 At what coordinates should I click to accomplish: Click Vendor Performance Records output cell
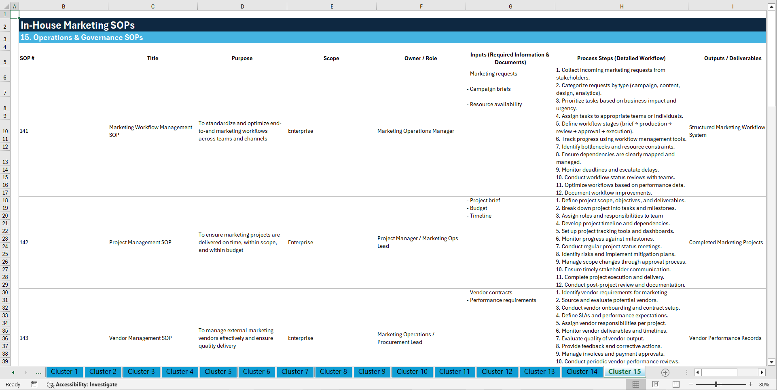click(x=727, y=338)
